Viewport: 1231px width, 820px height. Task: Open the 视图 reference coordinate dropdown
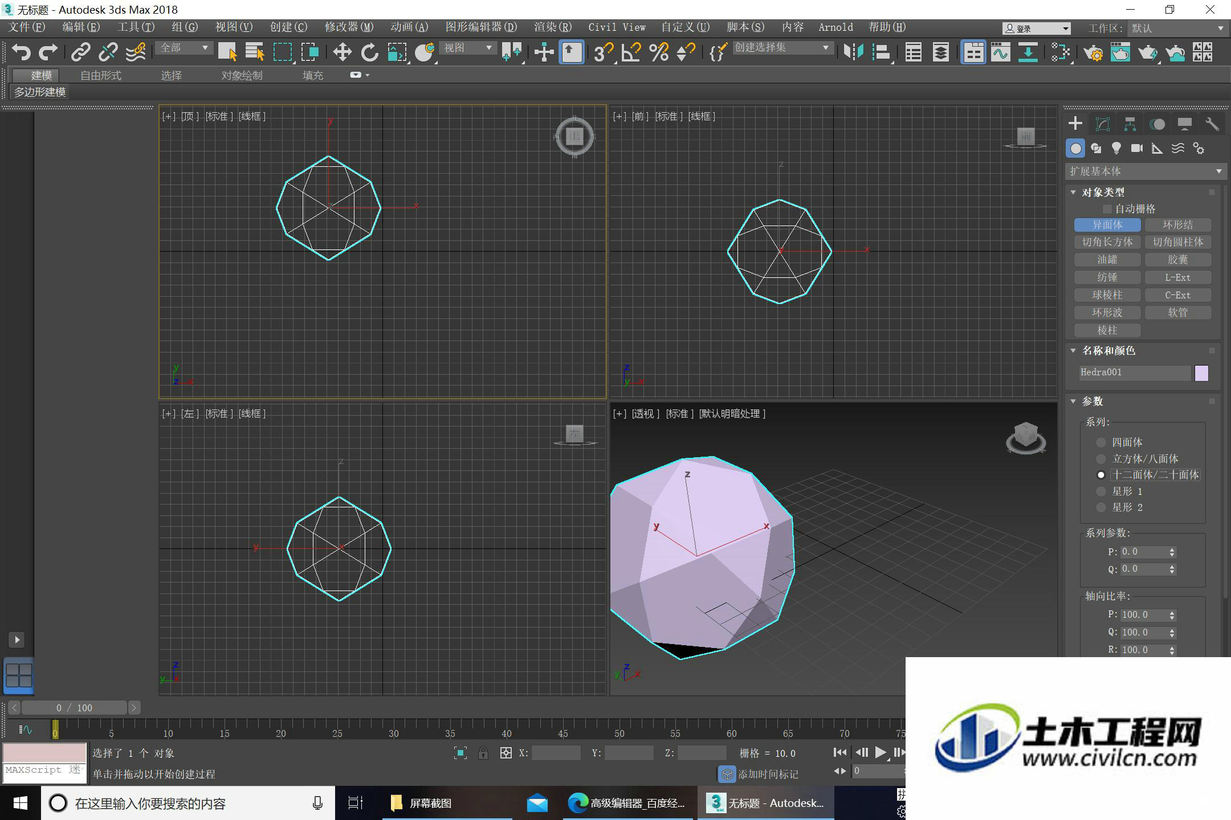click(x=467, y=48)
